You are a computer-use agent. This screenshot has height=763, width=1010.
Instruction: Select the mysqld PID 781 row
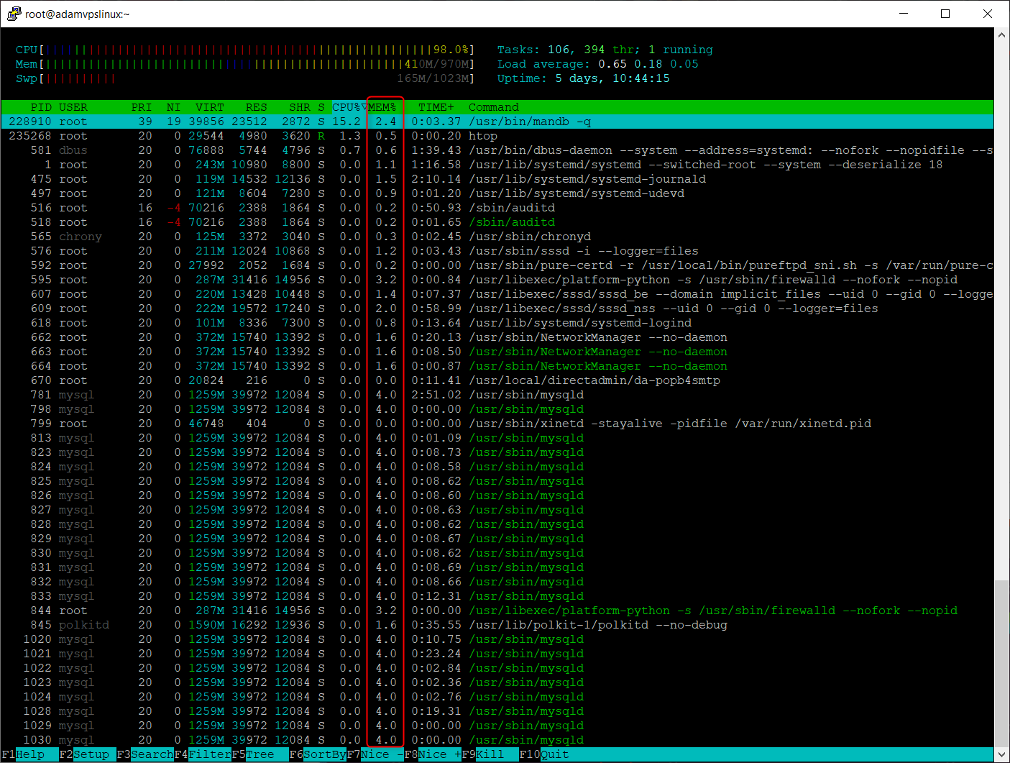tap(497, 395)
